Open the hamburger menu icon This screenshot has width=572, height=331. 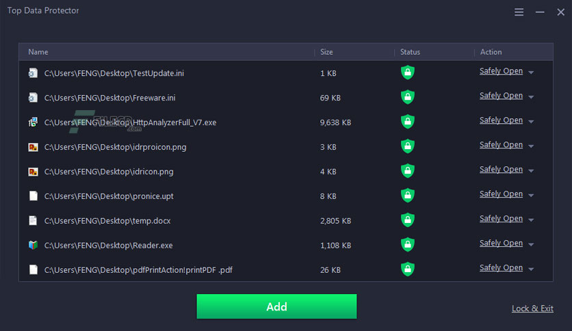coord(519,12)
